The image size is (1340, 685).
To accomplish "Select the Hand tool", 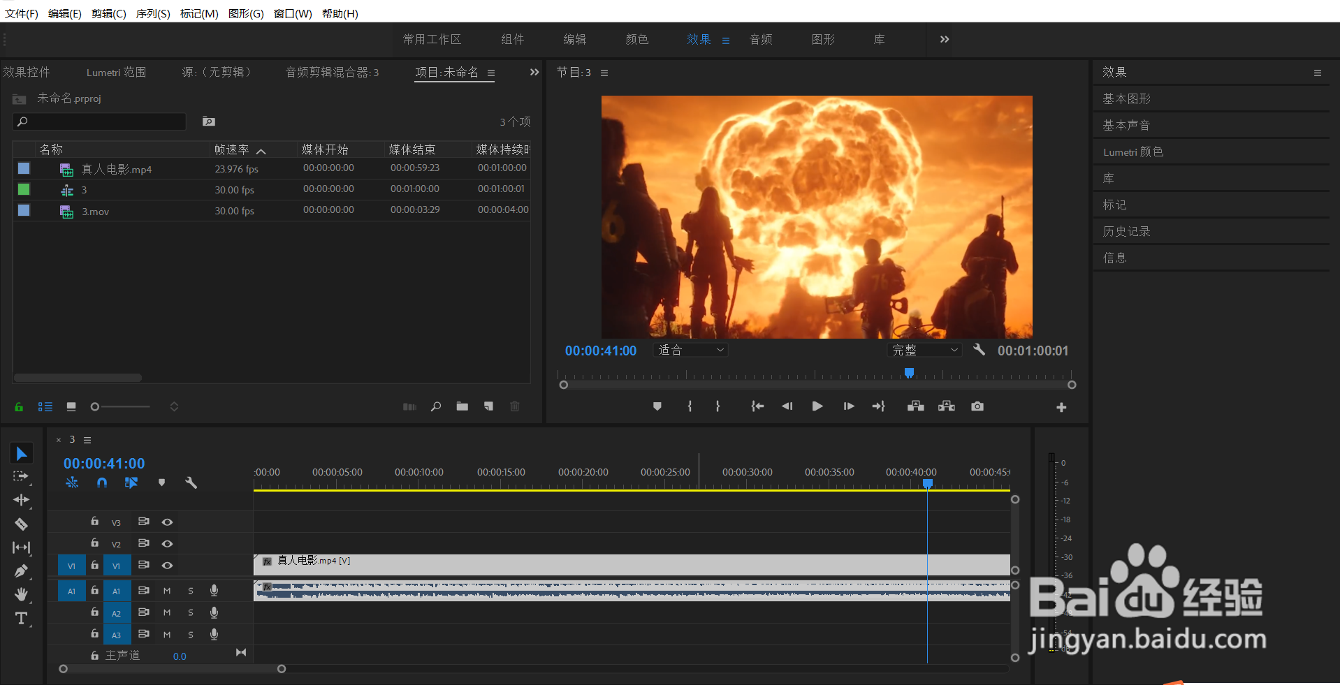I will pyautogui.click(x=21, y=594).
